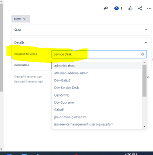Click the Assigned to Group label

(26, 54)
